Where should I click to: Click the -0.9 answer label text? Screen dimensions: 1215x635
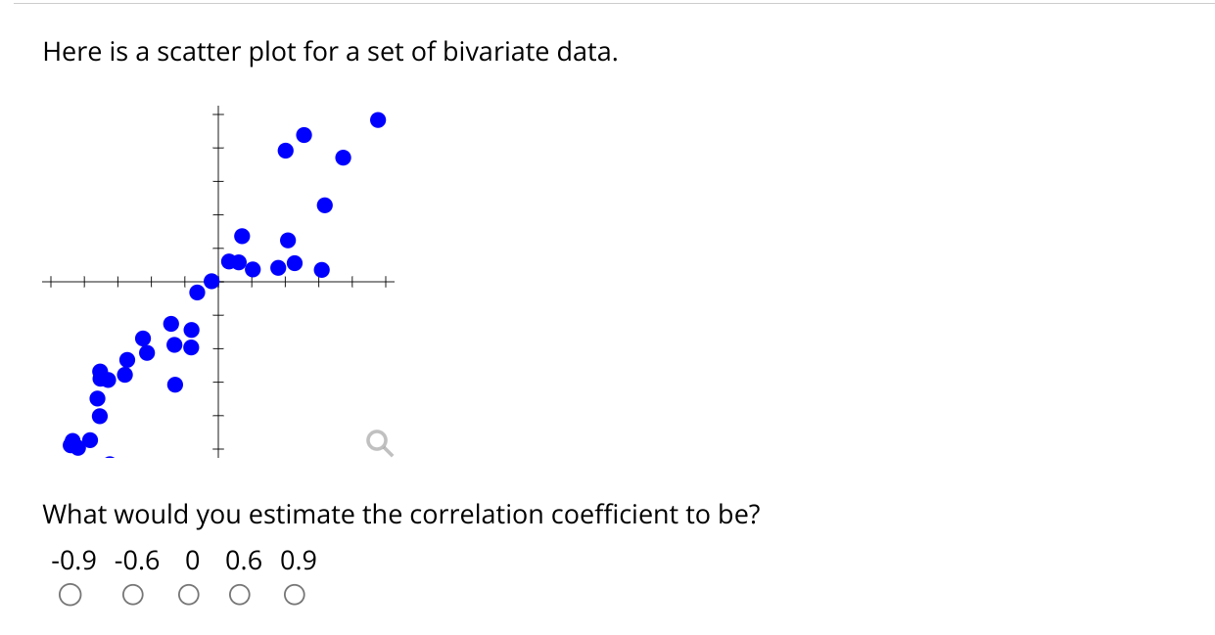click(74, 561)
